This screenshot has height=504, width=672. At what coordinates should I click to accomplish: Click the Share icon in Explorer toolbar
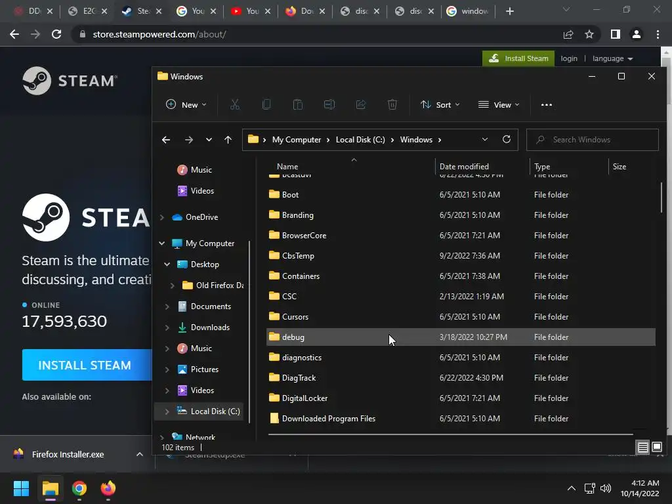click(x=361, y=104)
